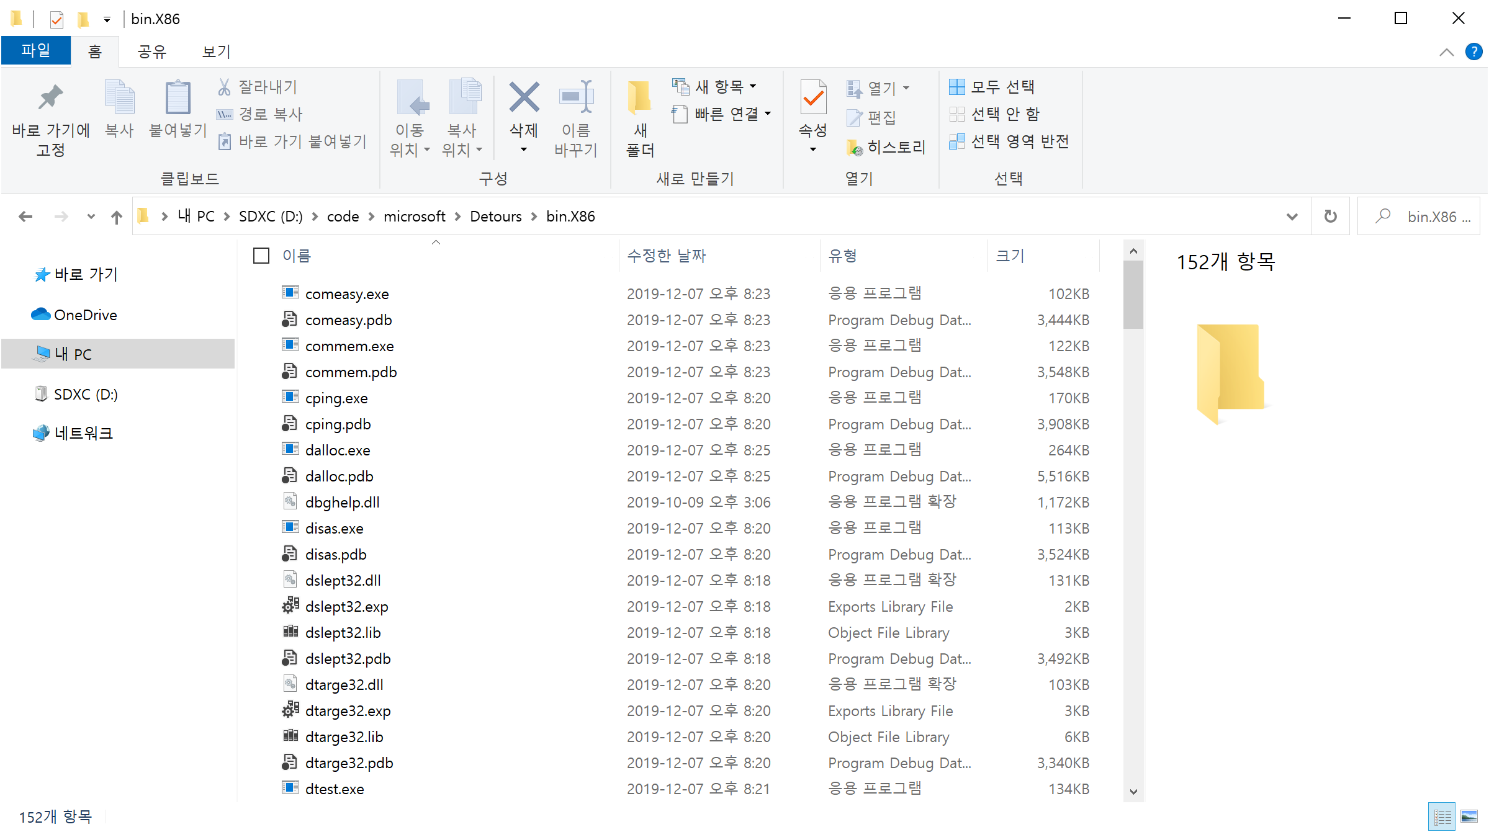Tick the select-all checkbox beside 이름 column
The height and width of the screenshot is (832, 1489).
coord(261,256)
